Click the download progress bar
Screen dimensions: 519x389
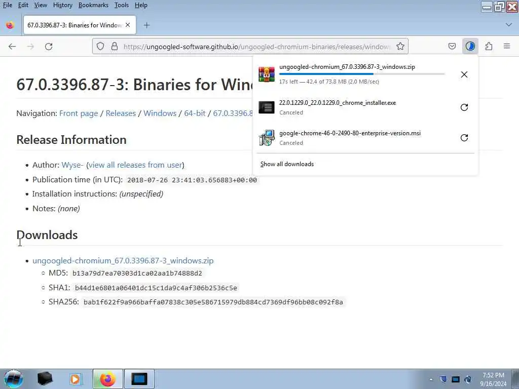[x=362, y=74]
